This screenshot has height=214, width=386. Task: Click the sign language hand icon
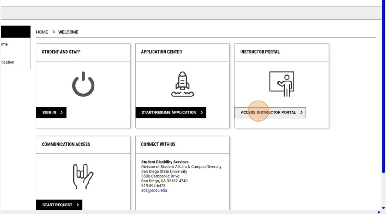pyautogui.click(x=83, y=176)
